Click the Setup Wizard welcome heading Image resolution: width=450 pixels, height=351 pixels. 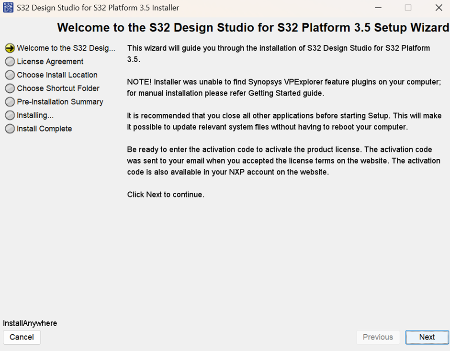pyautogui.click(x=253, y=28)
